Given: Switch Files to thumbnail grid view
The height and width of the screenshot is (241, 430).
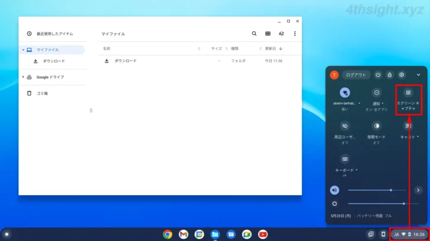Looking at the screenshot, I should pyautogui.click(x=268, y=34).
